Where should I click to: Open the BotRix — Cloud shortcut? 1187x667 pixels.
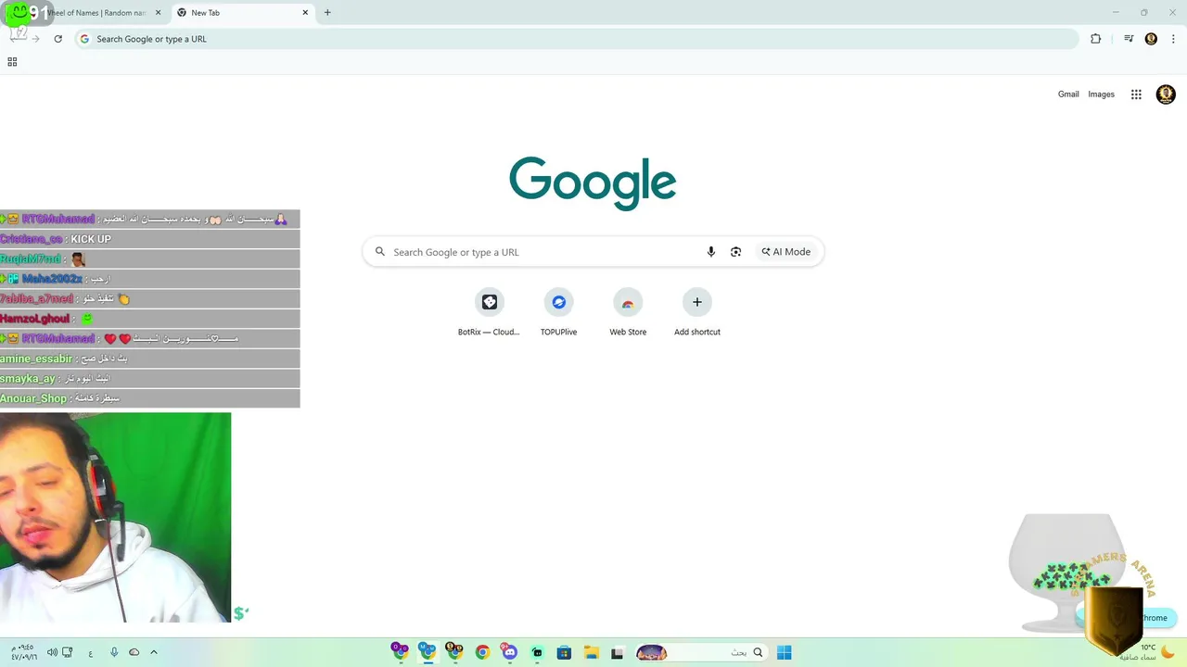click(489, 312)
